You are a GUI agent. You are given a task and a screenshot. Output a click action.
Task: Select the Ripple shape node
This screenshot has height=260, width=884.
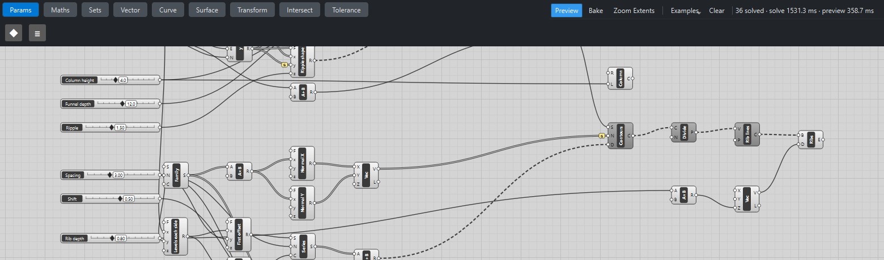302,60
